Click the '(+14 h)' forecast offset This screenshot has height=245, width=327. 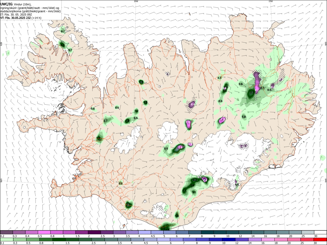(37, 18)
